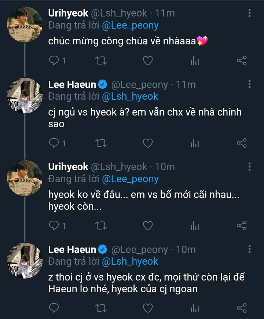
Task: Reply to the 'chúc mừng công chúa' tweet
Action: (54, 61)
